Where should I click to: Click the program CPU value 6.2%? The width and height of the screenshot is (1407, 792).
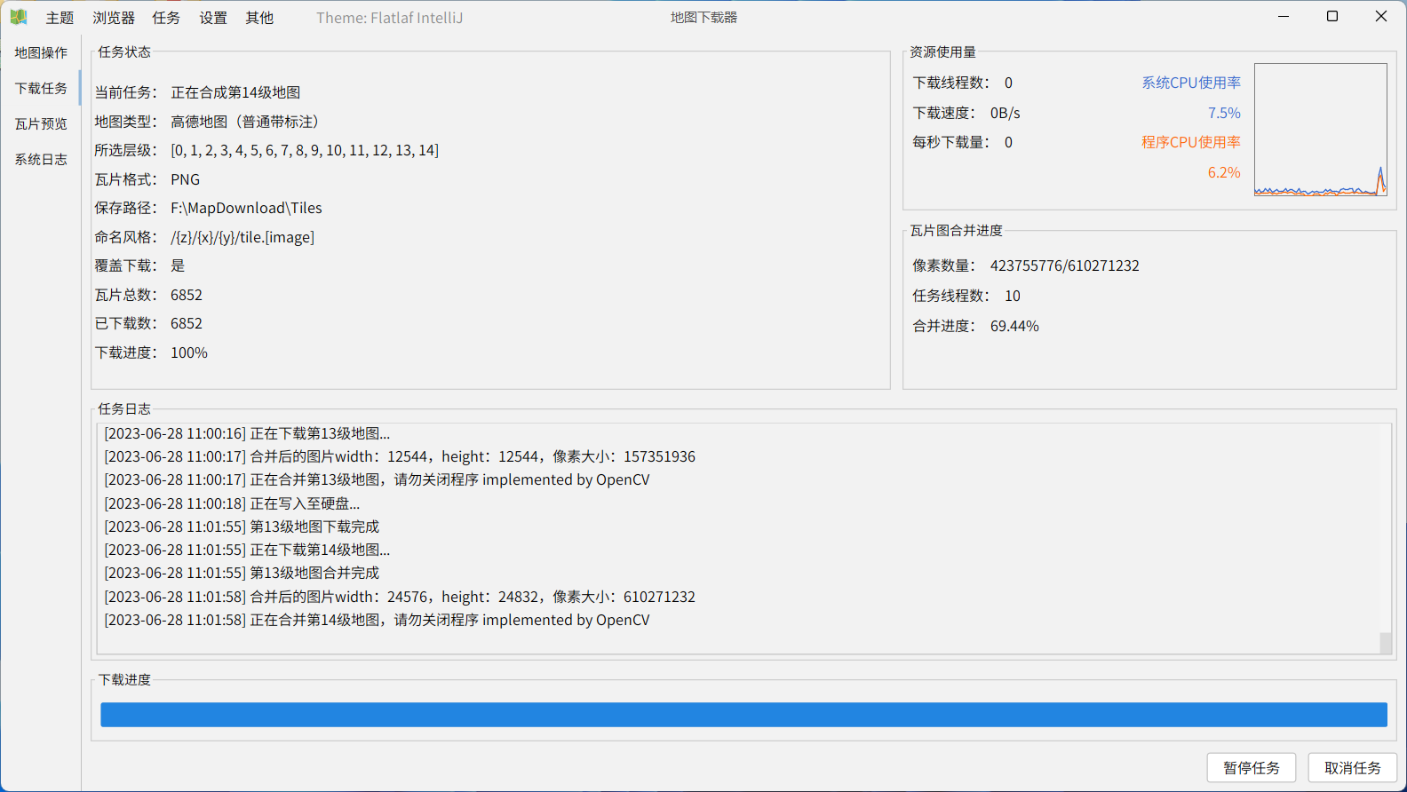(x=1224, y=172)
